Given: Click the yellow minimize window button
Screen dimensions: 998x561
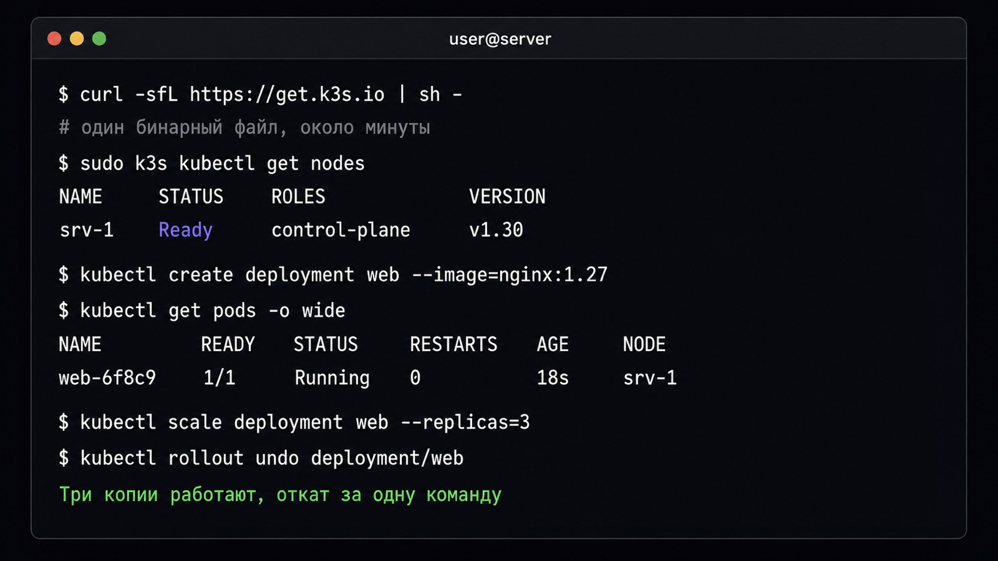Looking at the screenshot, I should pyautogui.click(x=77, y=39).
